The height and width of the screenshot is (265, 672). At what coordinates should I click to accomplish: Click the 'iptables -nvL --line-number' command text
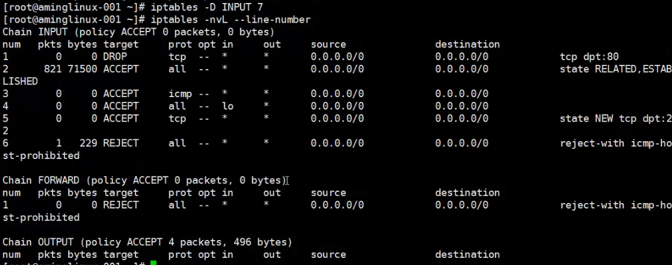(x=230, y=20)
